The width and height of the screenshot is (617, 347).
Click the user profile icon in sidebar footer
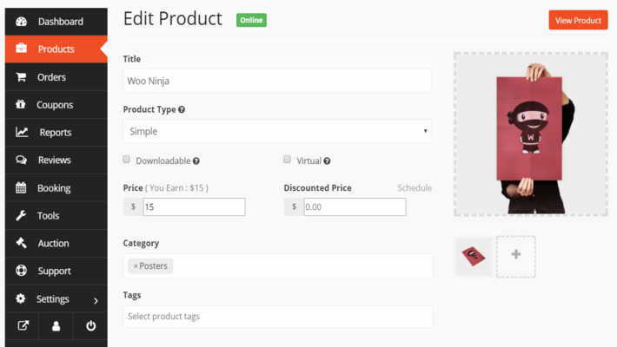[x=56, y=326]
